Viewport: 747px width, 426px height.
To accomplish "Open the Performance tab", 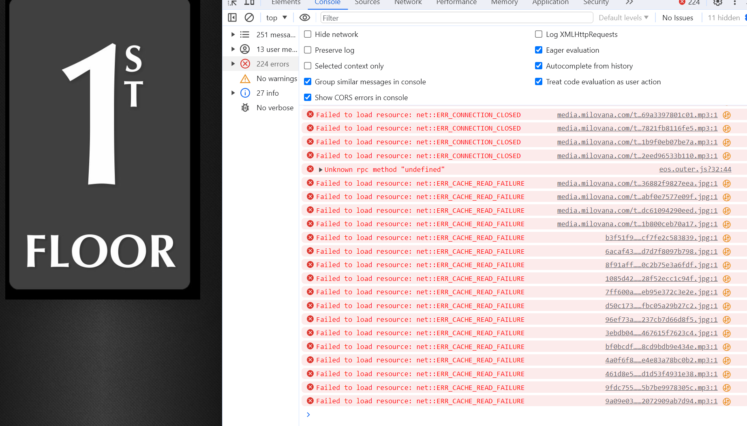I will pyautogui.click(x=456, y=2).
